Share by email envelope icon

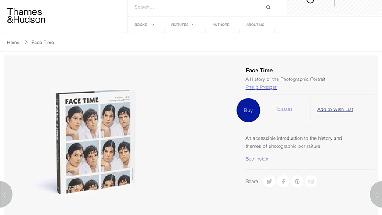(311, 181)
